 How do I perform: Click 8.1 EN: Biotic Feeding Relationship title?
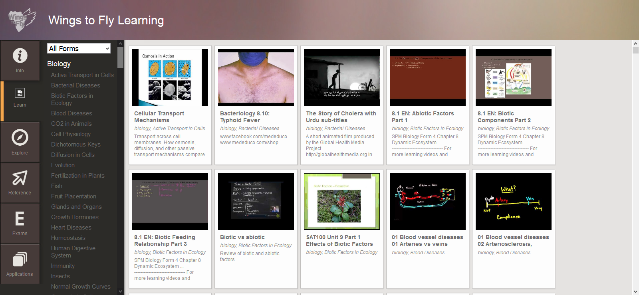click(x=165, y=241)
